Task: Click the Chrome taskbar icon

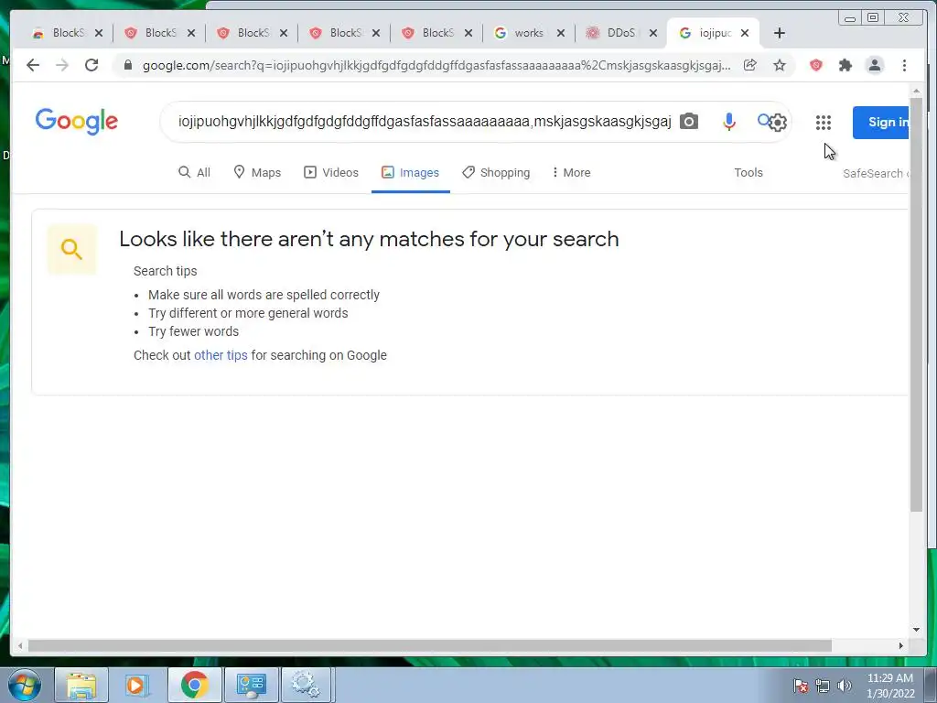Action: (194, 685)
